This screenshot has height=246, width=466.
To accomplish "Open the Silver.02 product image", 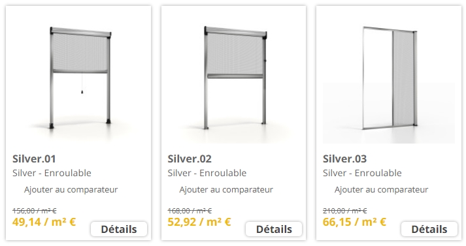I will click(233, 78).
